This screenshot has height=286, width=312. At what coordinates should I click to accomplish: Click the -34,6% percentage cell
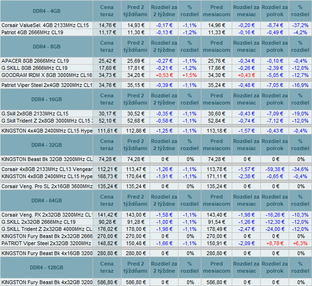click(x=300, y=170)
